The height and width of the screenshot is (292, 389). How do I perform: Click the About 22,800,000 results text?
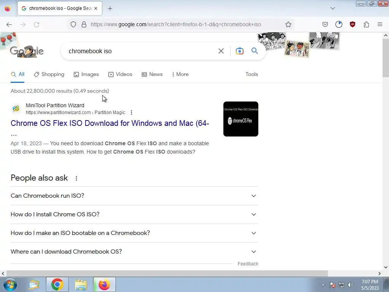pos(60,91)
